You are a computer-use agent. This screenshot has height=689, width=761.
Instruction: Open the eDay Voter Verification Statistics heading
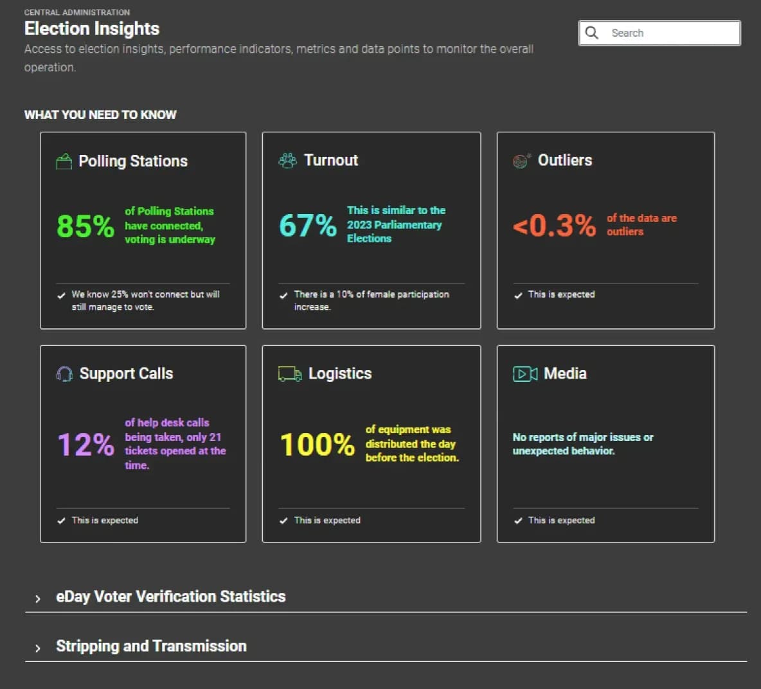[x=171, y=596]
